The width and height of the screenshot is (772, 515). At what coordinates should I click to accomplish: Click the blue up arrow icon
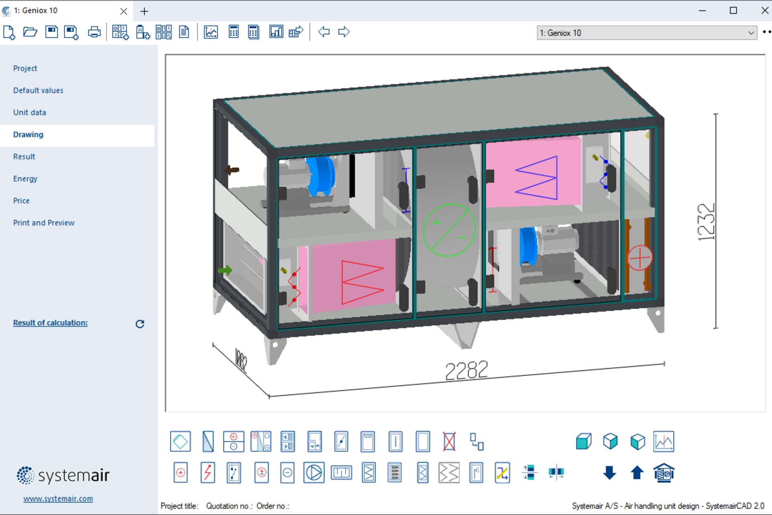637,472
